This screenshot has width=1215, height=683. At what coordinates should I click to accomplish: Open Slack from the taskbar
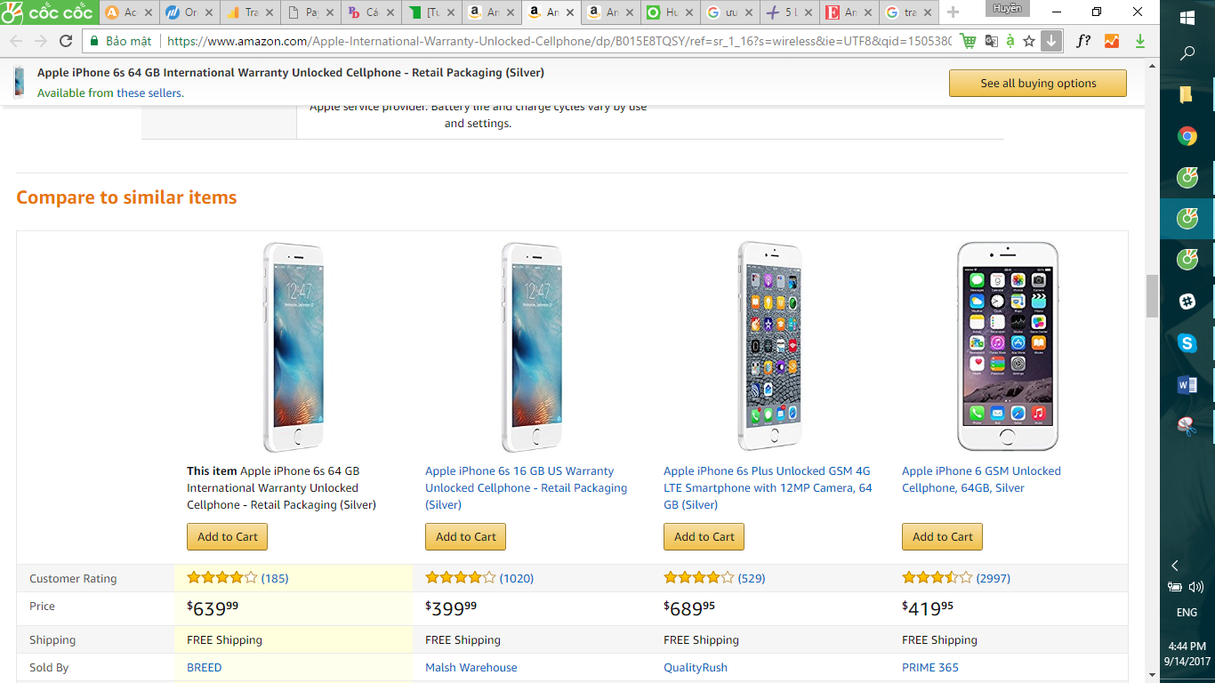click(x=1187, y=301)
